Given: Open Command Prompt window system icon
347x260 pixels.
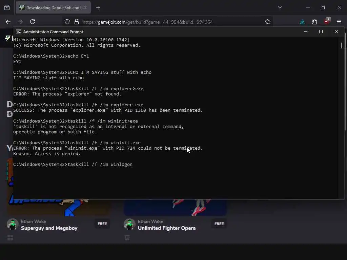Looking at the screenshot, I should point(19,32).
